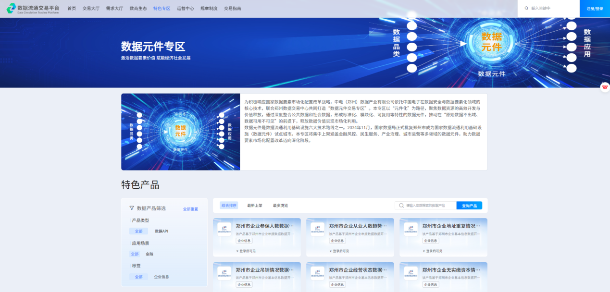Sort products by 最多浏览
Viewport: 610px width, 292px height.
280,206
